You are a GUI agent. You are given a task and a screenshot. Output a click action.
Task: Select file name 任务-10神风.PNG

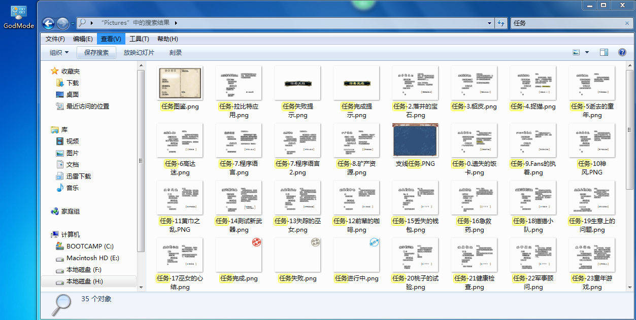(592, 168)
